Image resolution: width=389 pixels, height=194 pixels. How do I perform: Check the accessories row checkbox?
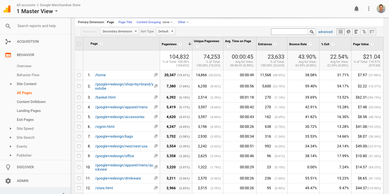coord(79,117)
